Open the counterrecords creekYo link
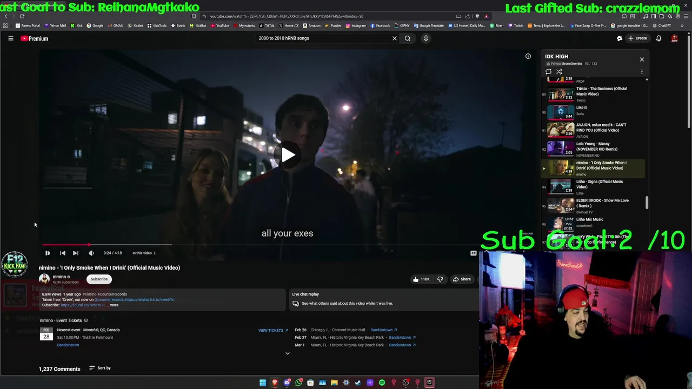692x389 pixels. coord(150,300)
